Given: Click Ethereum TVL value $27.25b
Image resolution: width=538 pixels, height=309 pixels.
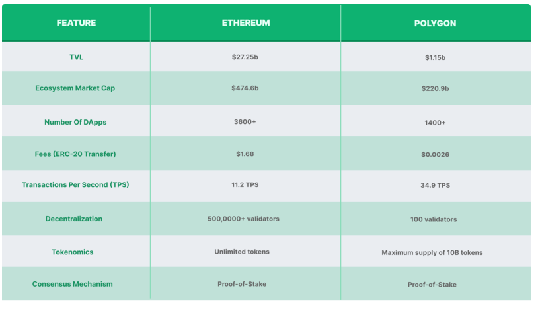Looking at the screenshot, I should click(245, 57).
